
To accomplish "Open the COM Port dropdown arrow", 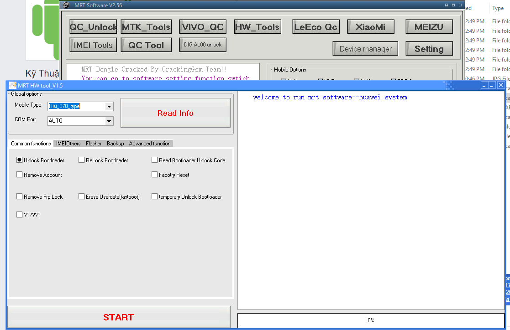I will click(x=109, y=121).
